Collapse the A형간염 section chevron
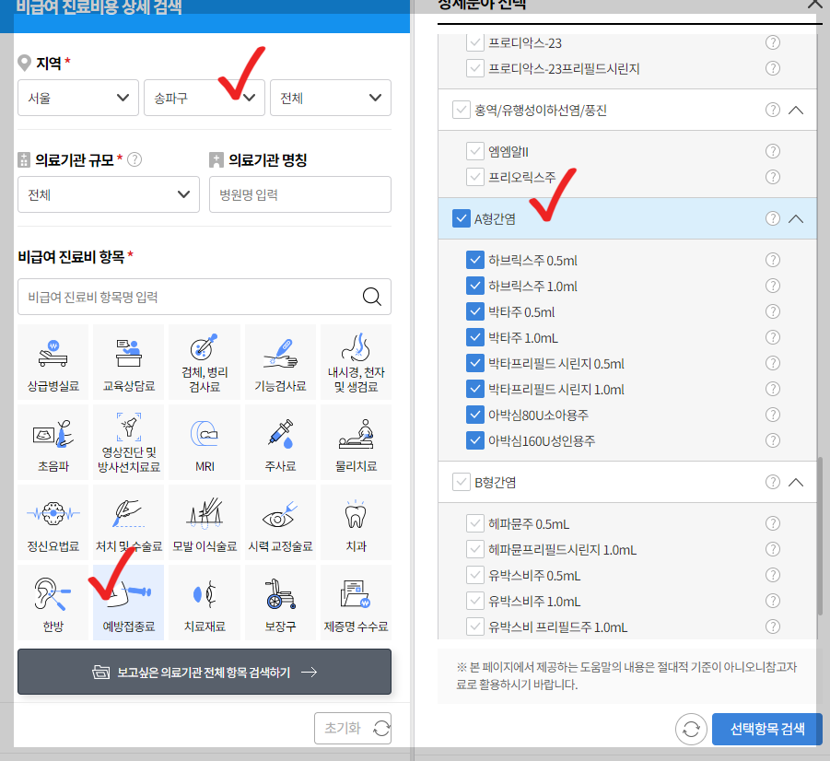The width and height of the screenshot is (830, 761). pos(797,218)
